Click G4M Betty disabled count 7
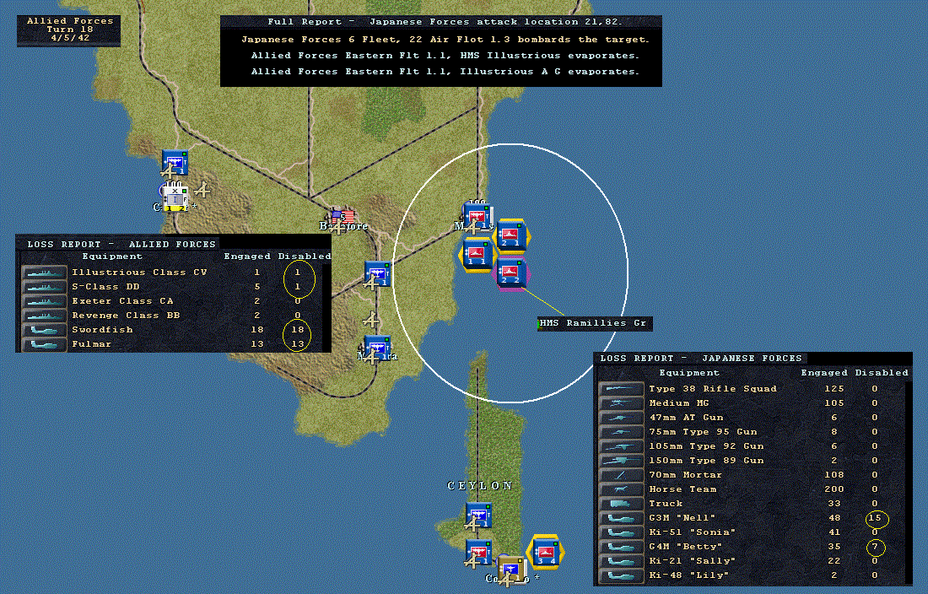 pyautogui.click(x=875, y=547)
